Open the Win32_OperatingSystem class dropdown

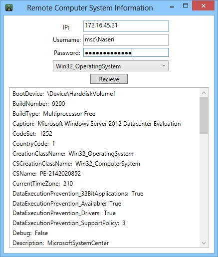click(111, 66)
